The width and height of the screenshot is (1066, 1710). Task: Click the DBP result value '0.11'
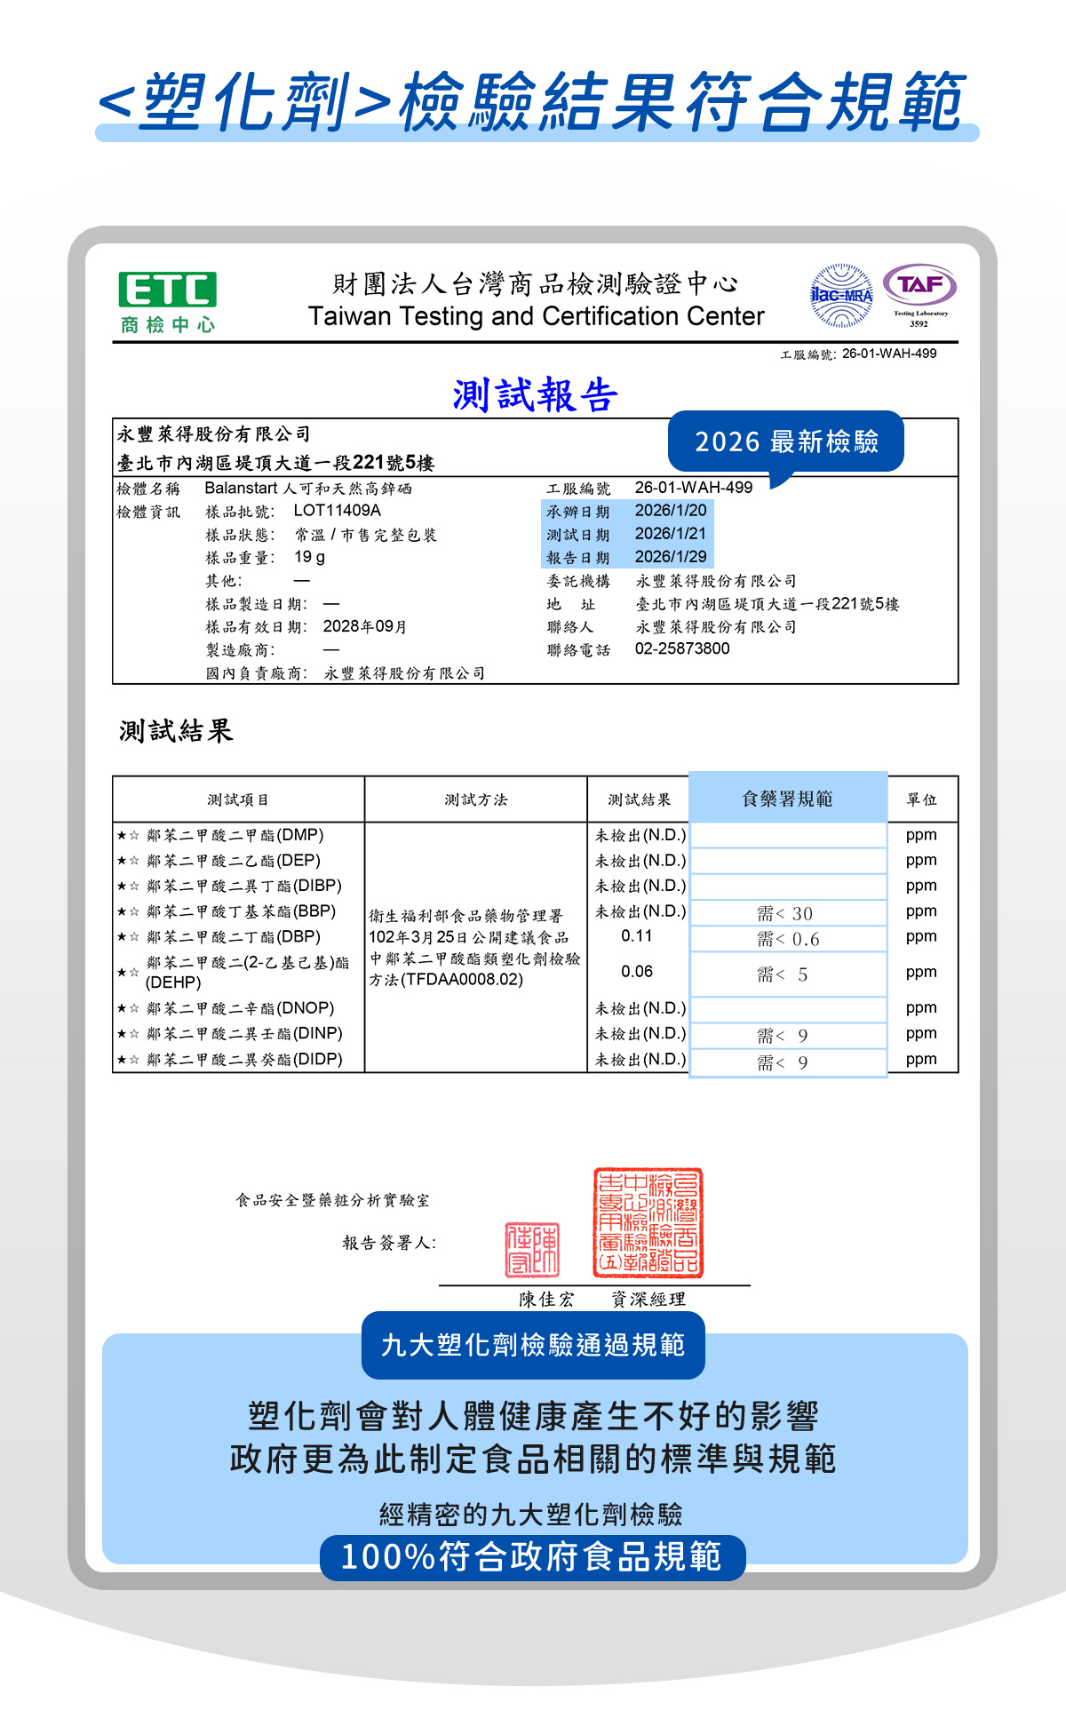click(x=637, y=936)
